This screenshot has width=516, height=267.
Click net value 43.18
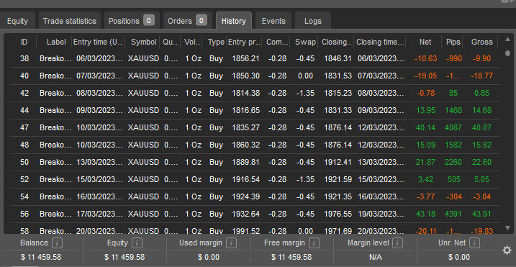point(426,214)
